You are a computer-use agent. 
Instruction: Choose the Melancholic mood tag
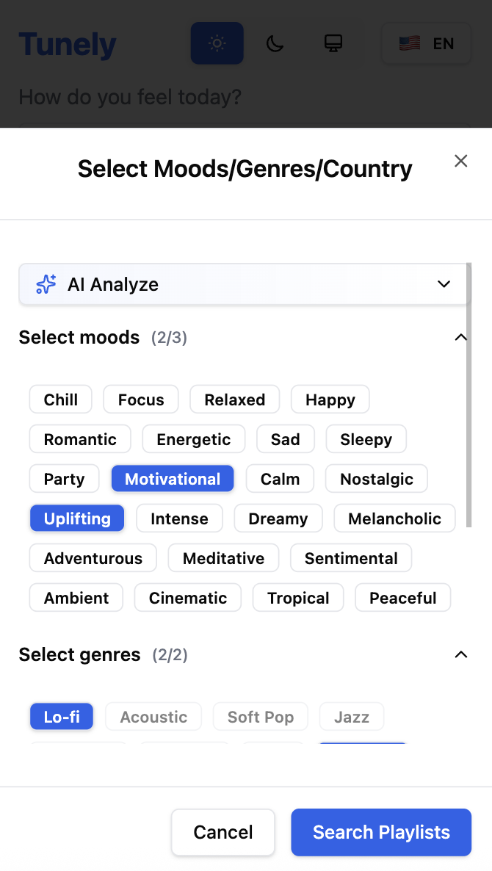tap(394, 518)
